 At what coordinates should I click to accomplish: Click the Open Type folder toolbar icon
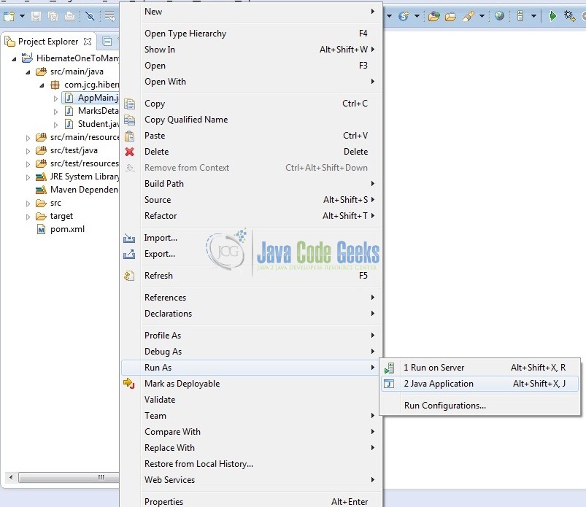tap(434, 16)
